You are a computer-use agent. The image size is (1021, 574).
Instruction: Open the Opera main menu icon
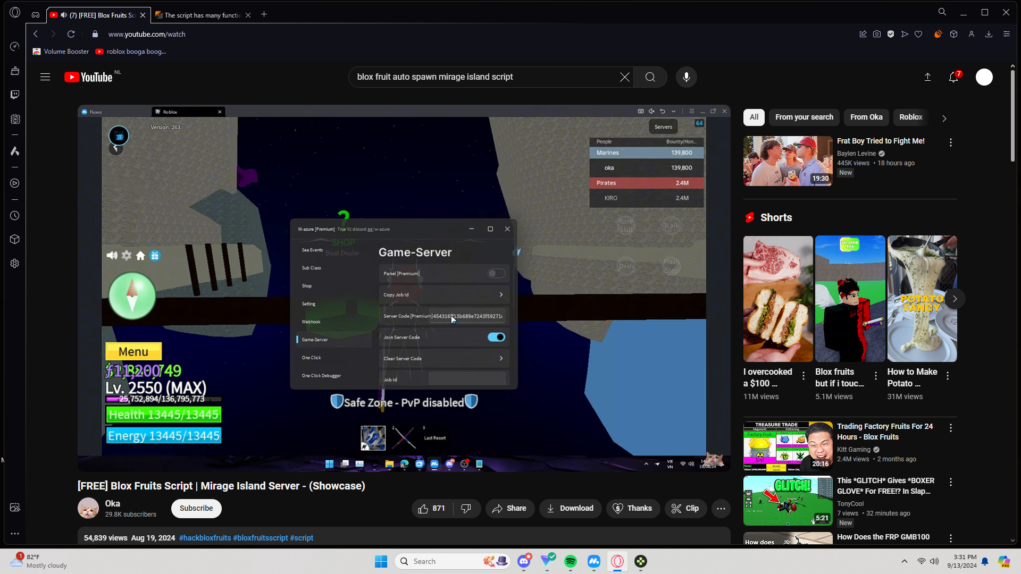(15, 12)
